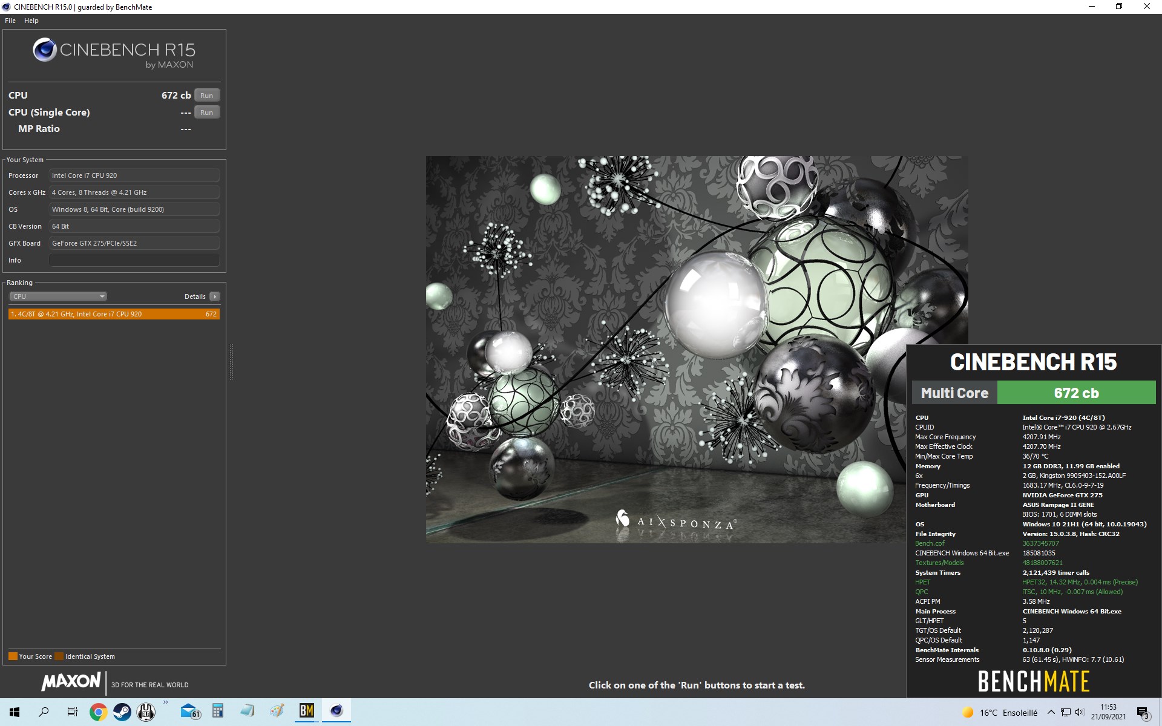Click the Cinebench title bar app icon
The height and width of the screenshot is (726, 1162).
6,7
